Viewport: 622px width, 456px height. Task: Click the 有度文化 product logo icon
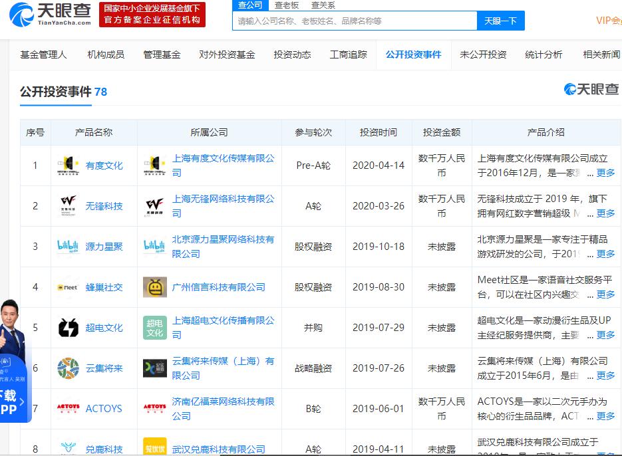coord(68,166)
